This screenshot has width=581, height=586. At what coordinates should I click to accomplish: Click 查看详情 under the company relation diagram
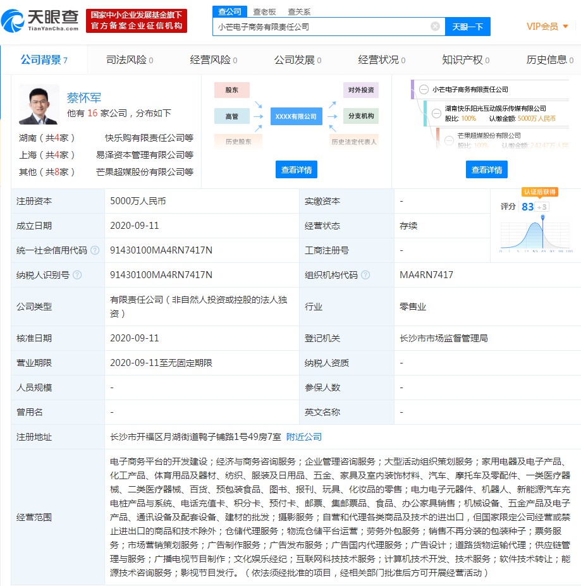point(297,169)
